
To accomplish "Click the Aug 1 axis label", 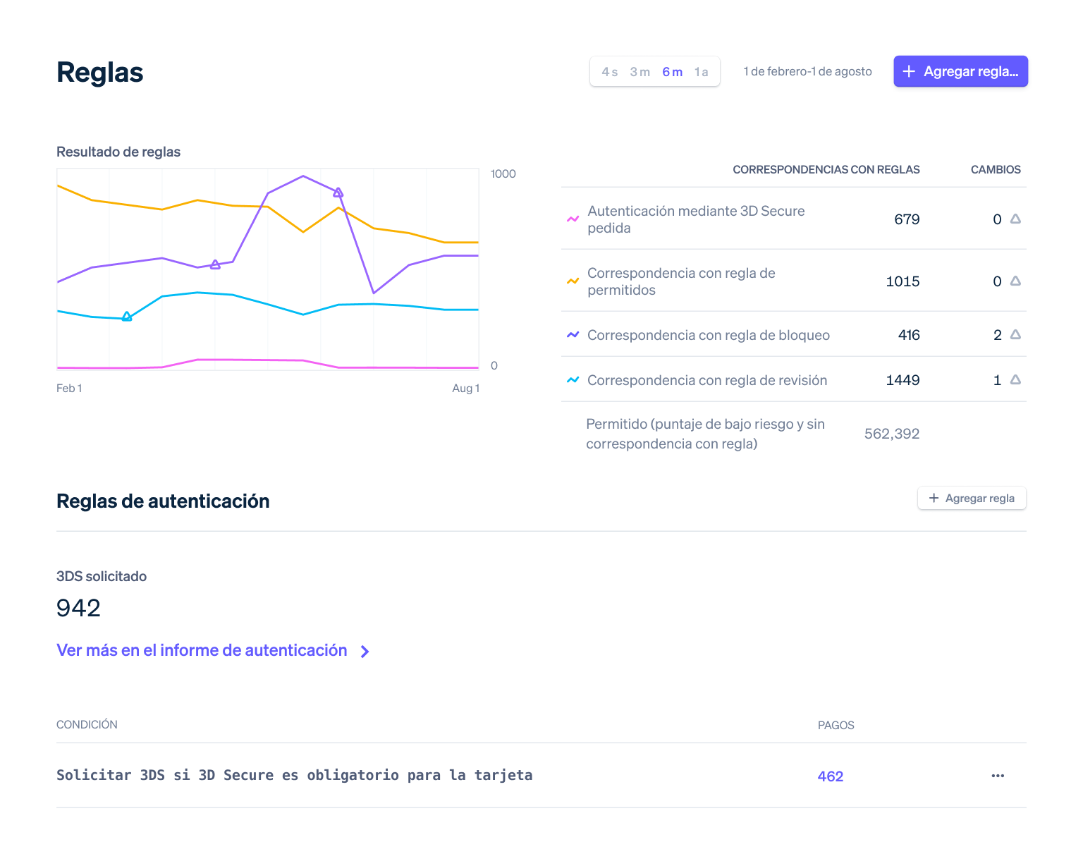I will click(x=465, y=389).
